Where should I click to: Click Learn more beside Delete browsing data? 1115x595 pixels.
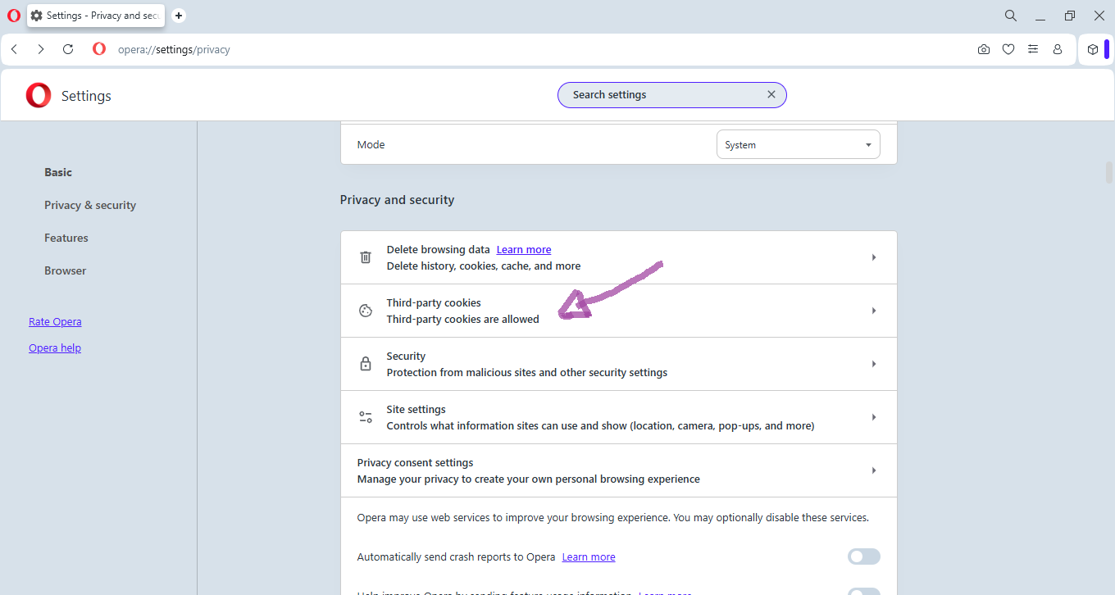pyautogui.click(x=524, y=250)
